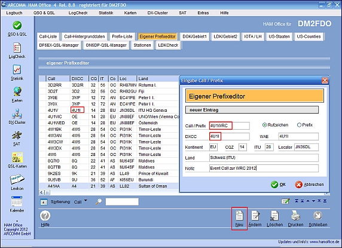
Task: Jump to first record navigation arrow
Action: pos(297,201)
